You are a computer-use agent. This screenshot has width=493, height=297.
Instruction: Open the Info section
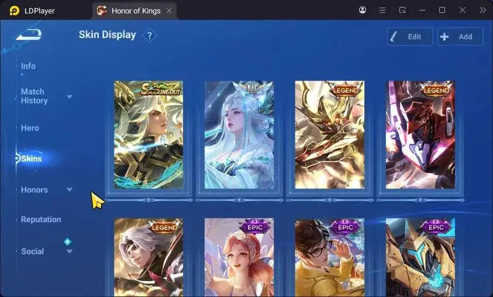[x=28, y=66]
